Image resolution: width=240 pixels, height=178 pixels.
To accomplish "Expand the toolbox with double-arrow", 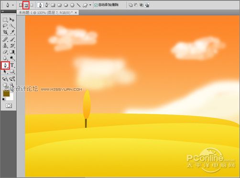I will click(2, 12).
